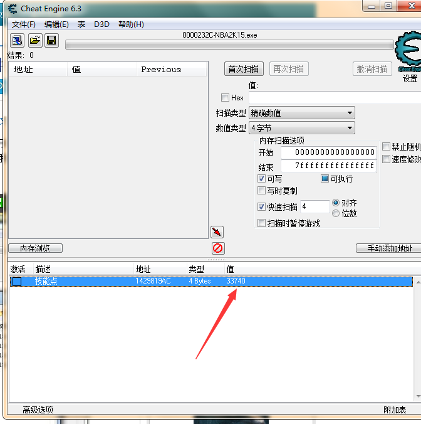Image resolution: width=421 pixels, height=424 pixels.
Task: Click 高级选项 advanced options
Action: pos(38,410)
